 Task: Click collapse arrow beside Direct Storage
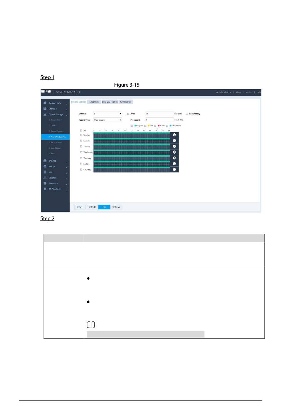coord(67,115)
